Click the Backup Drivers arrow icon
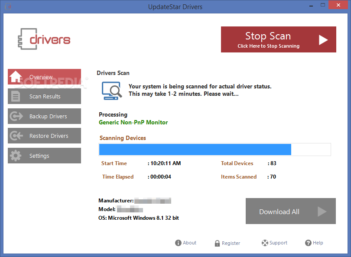The height and width of the screenshot is (257, 351). (16, 116)
